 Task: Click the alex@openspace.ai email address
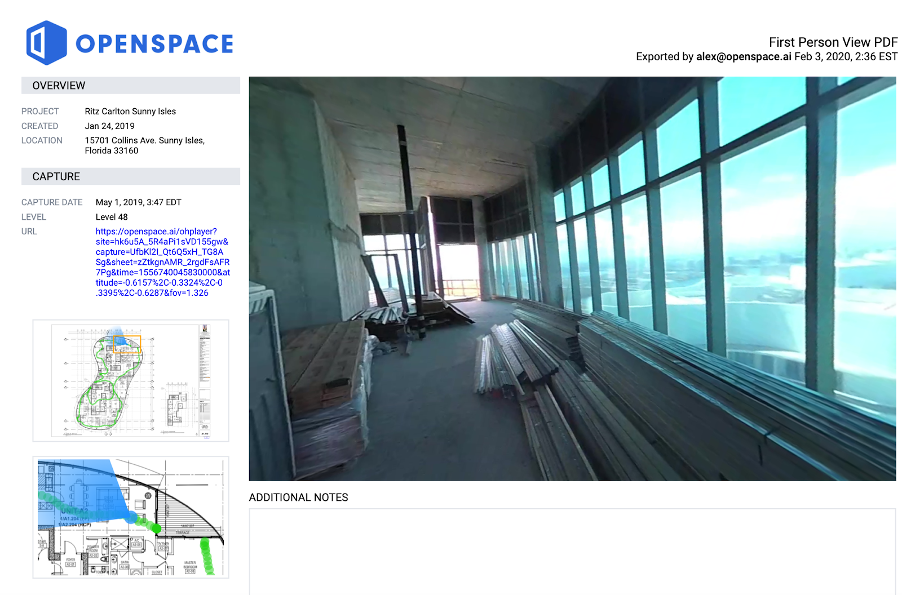click(743, 57)
